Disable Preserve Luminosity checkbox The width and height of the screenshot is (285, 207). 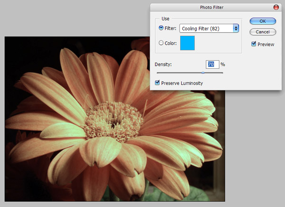pyautogui.click(x=158, y=83)
